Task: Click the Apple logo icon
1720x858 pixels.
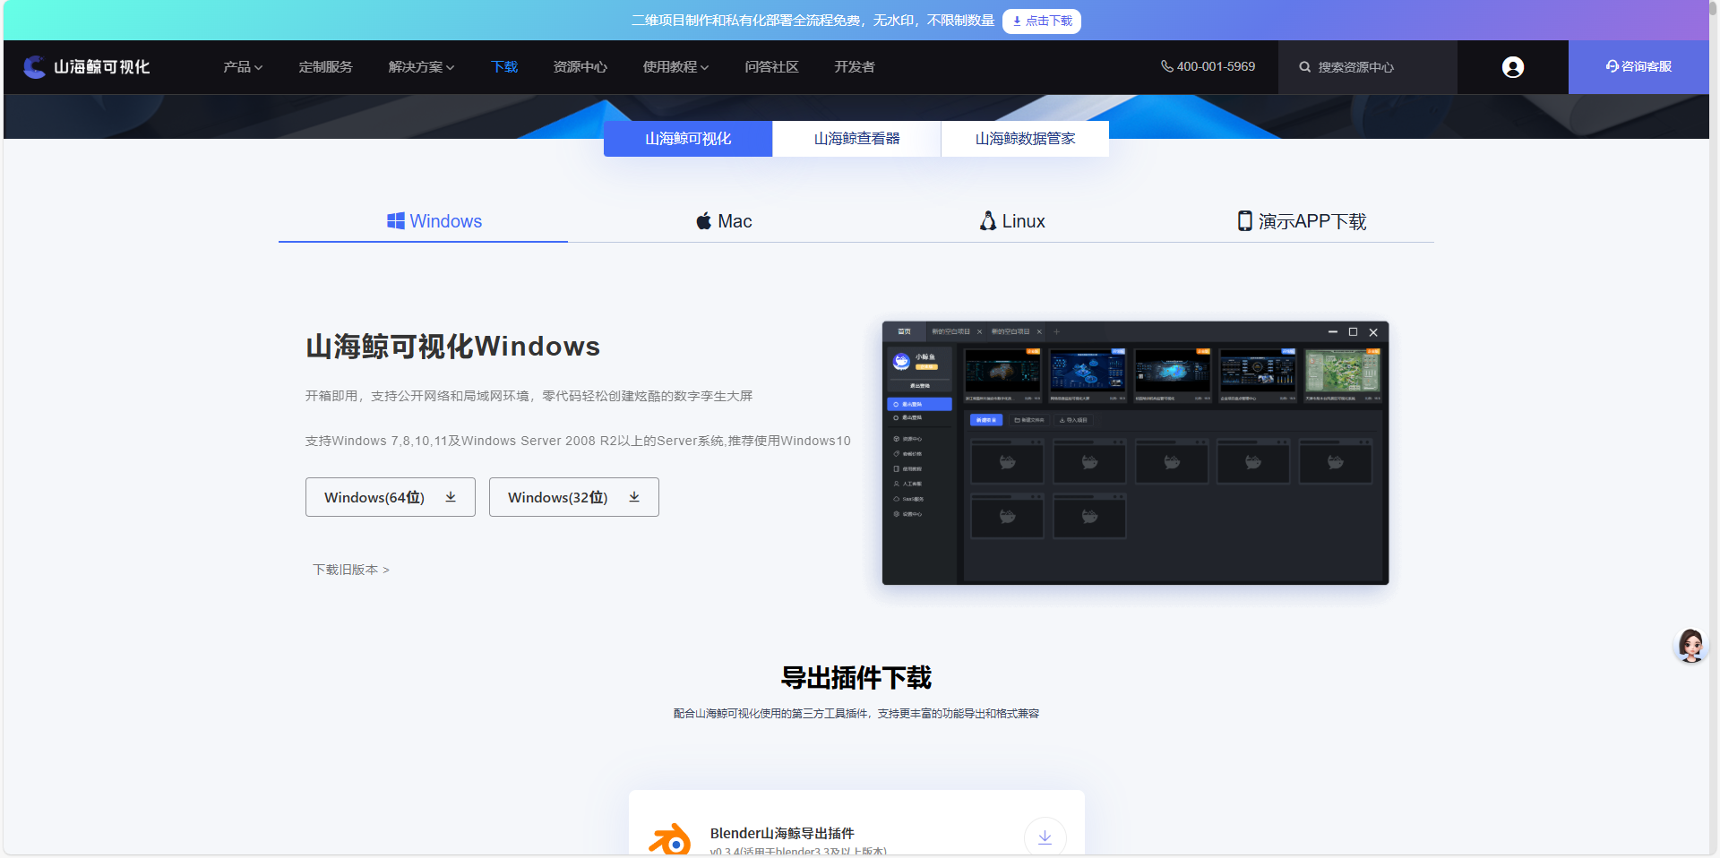Action: click(704, 220)
